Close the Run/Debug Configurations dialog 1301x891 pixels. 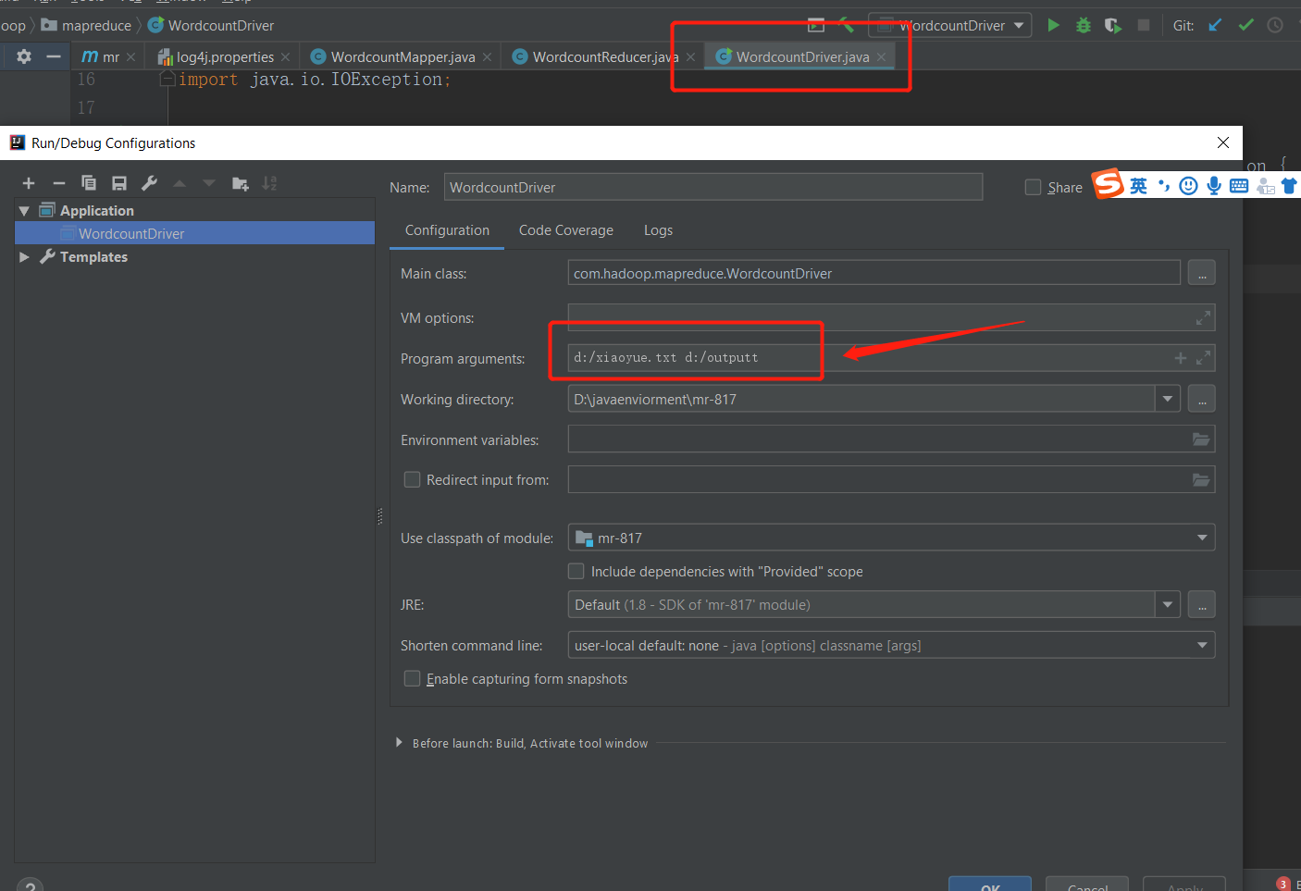1223,142
